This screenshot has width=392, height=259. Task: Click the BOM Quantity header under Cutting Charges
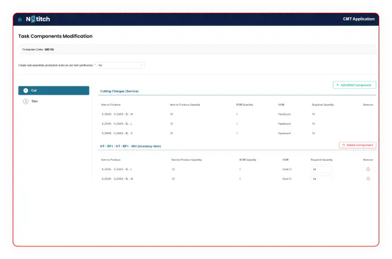(245, 105)
